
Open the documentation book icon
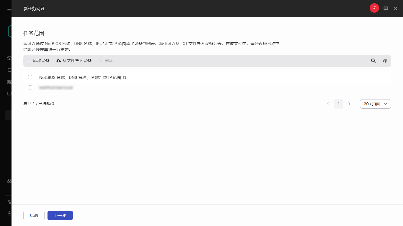[x=386, y=8]
